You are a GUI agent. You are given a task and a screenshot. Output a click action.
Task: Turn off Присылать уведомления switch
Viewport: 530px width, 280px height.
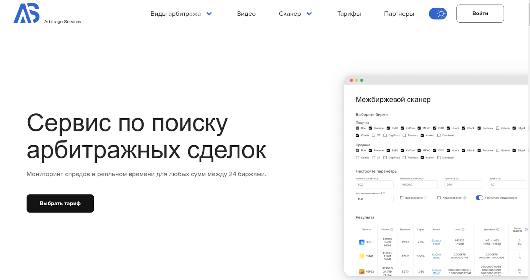479,198
